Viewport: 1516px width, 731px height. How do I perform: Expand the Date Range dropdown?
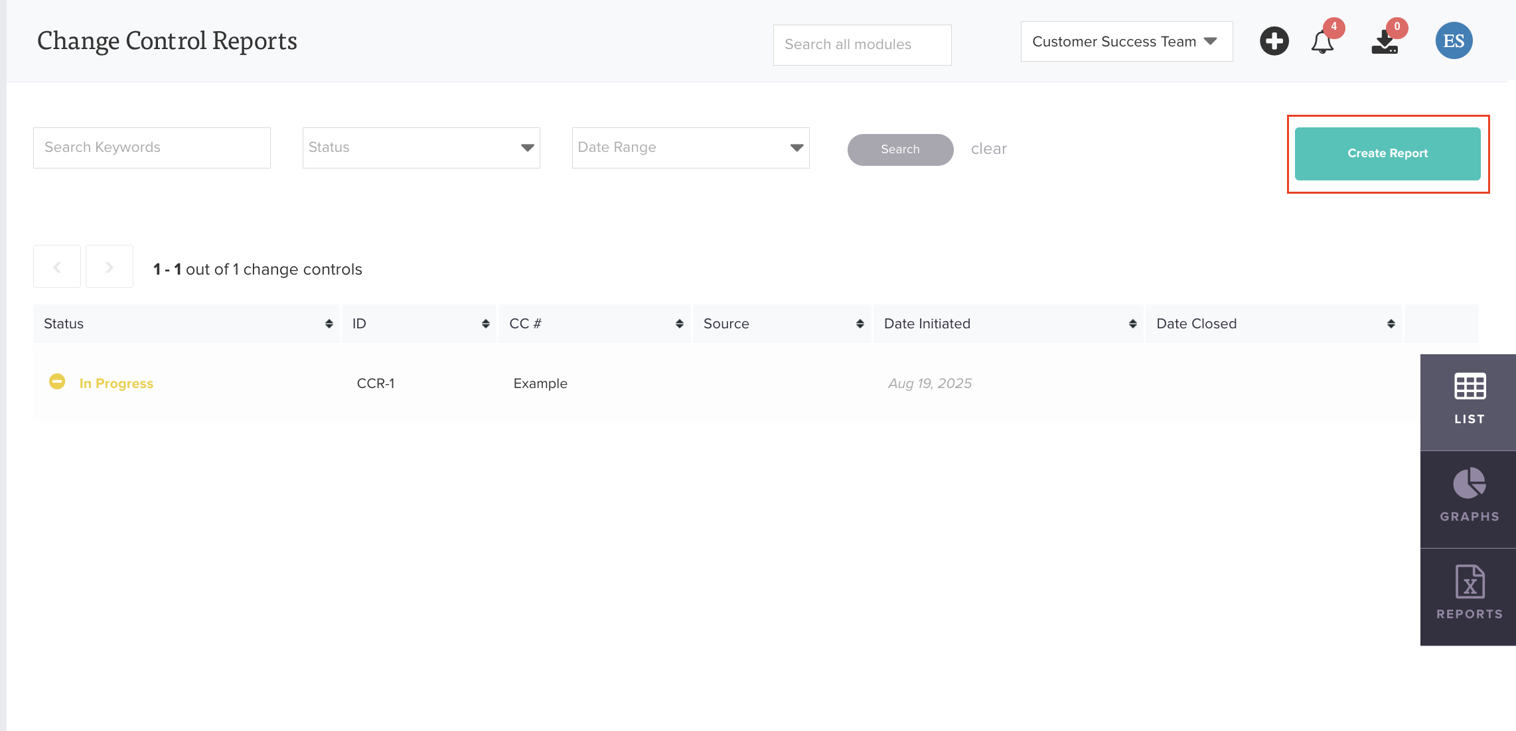click(x=690, y=147)
